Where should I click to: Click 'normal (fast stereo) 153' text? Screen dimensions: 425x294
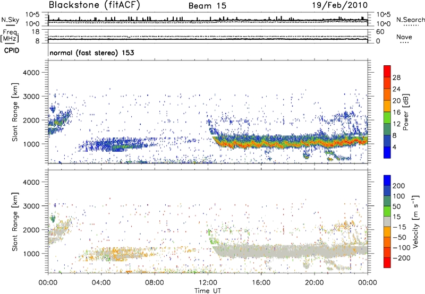click(x=92, y=53)
